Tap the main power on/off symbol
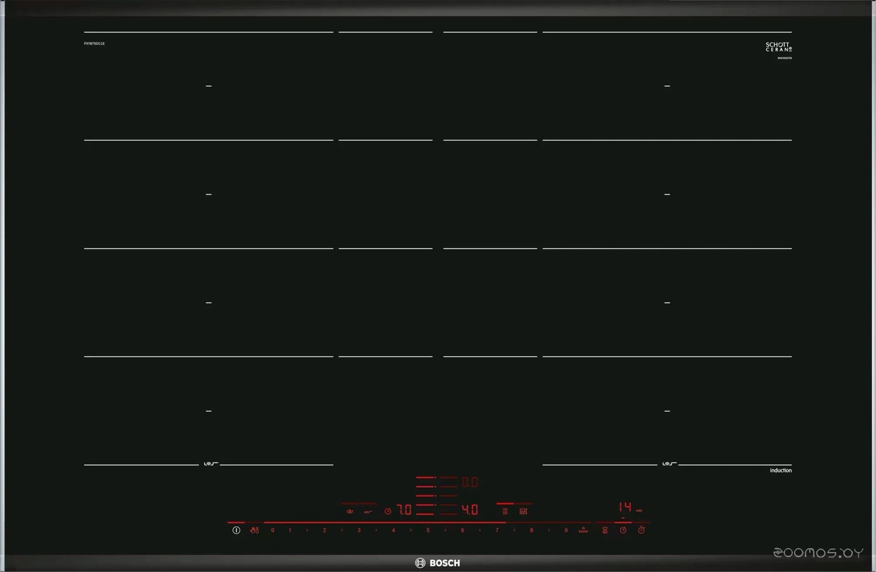This screenshot has width=876, height=572. (x=236, y=530)
